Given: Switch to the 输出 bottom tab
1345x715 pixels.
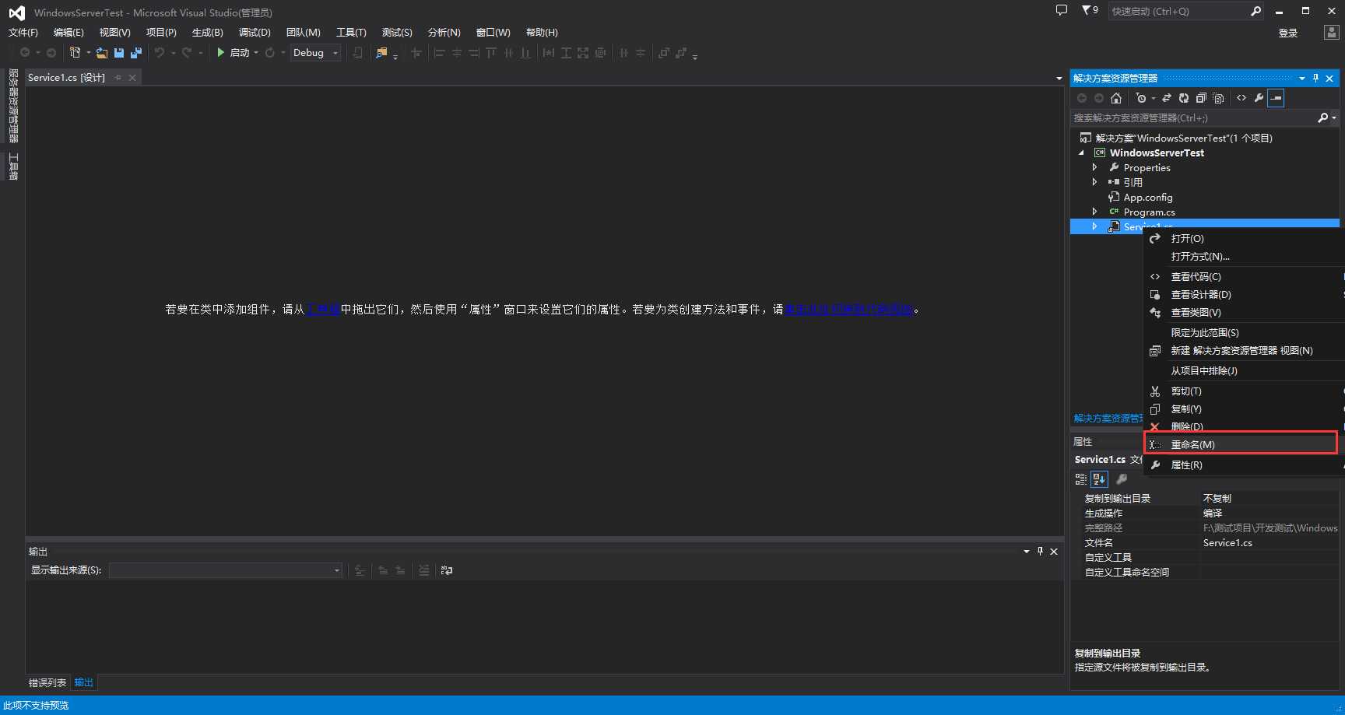Looking at the screenshot, I should pos(83,682).
